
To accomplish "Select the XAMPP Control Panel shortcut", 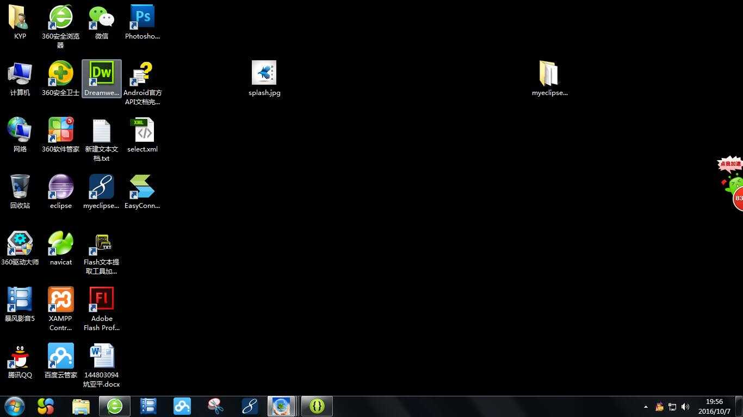I will coord(60,308).
